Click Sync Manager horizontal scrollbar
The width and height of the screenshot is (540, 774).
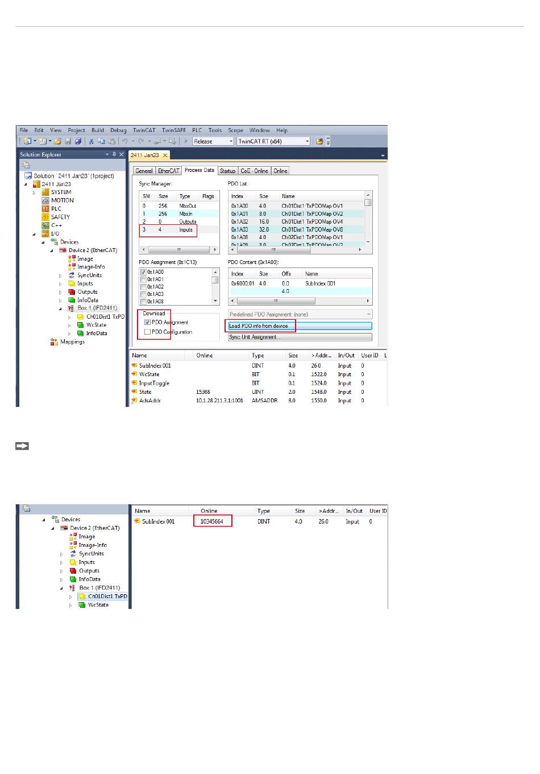pyautogui.click(x=179, y=249)
